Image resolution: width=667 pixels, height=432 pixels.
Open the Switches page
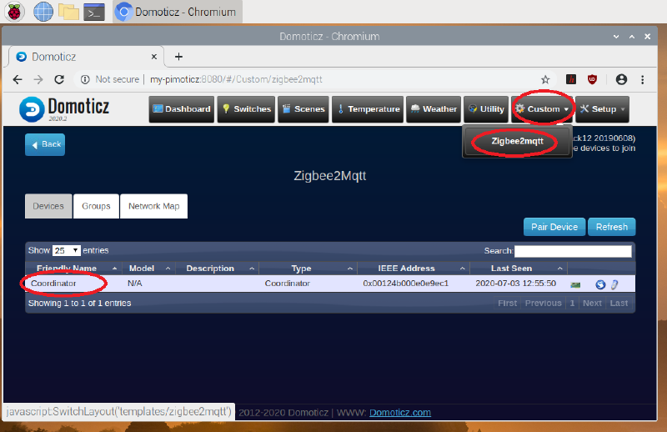pyautogui.click(x=246, y=109)
